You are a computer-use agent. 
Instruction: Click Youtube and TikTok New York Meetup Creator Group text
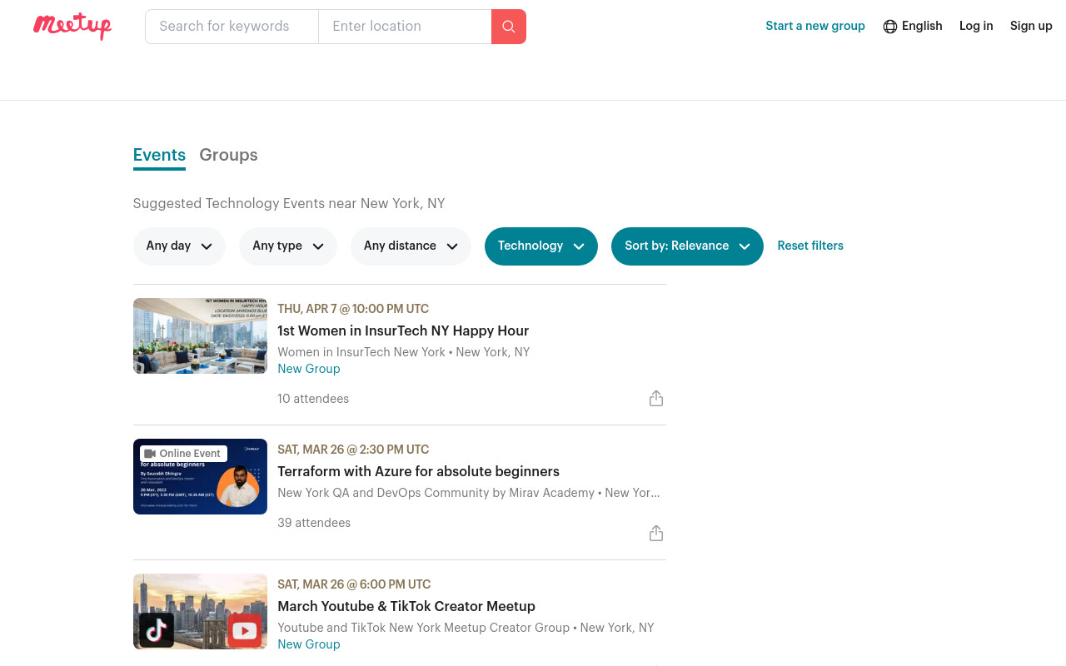(x=423, y=628)
